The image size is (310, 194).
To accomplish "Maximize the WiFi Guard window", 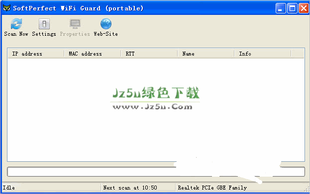I will click(292, 8).
